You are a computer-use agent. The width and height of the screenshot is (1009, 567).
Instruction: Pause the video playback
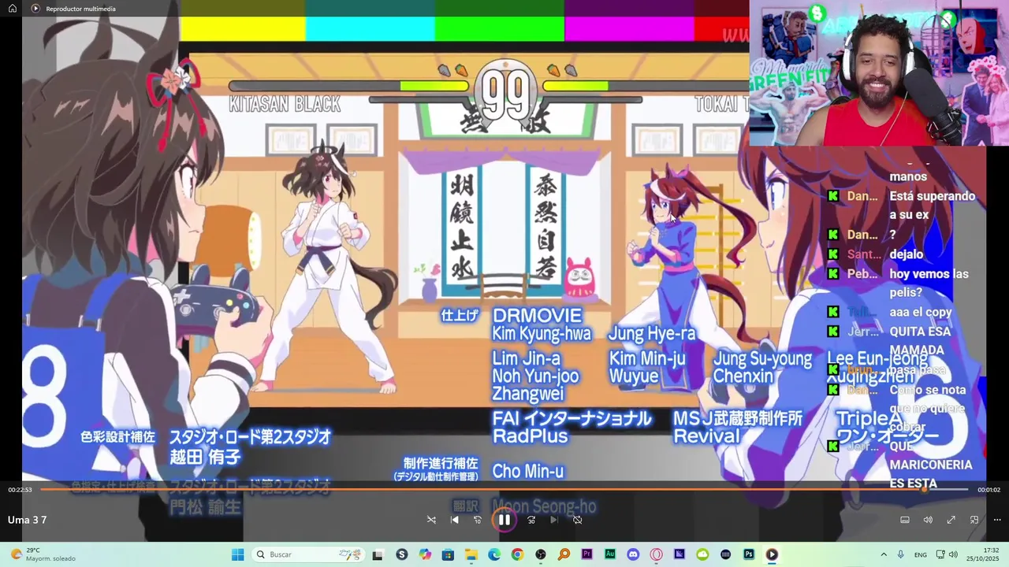pyautogui.click(x=504, y=520)
